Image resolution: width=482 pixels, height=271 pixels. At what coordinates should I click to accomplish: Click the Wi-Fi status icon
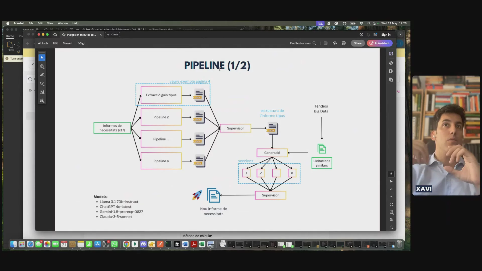click(361, 23)
